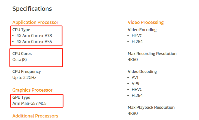Click AV1 in the Video Decoding list
The width and height of the screenshot is (199, 120).
coord(135,77)
